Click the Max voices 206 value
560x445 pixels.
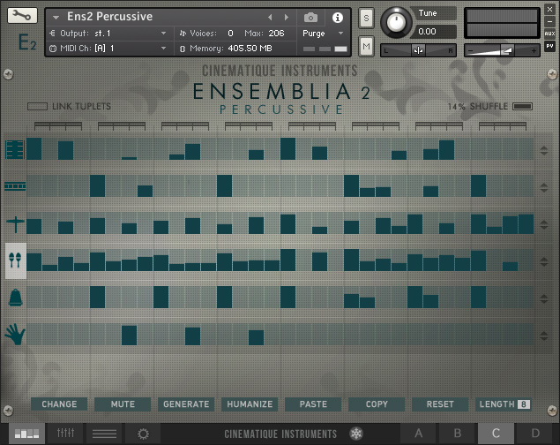pyautogui.click(x=276, y=34)
